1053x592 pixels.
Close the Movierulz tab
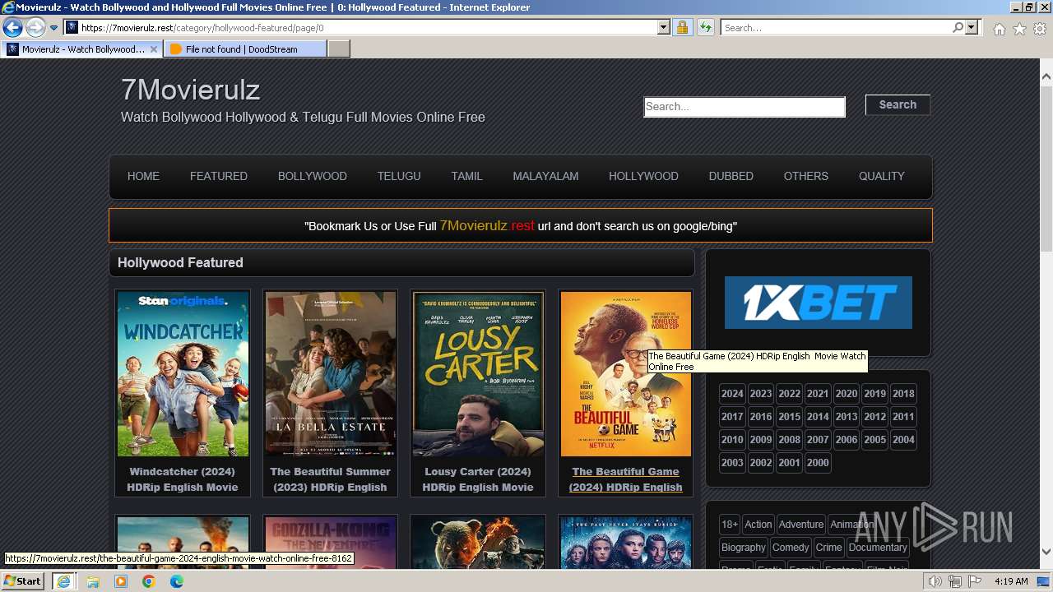pos(153,49)
